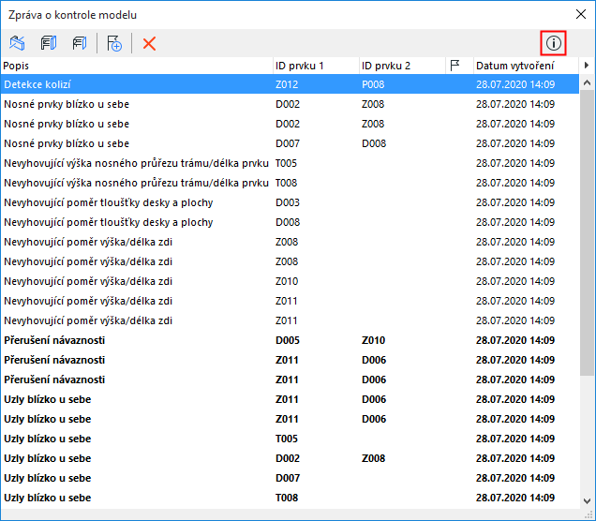Click the first toolbar icon showing a blue beam
This screenshot has width=596, height=521.
(17, 43)
